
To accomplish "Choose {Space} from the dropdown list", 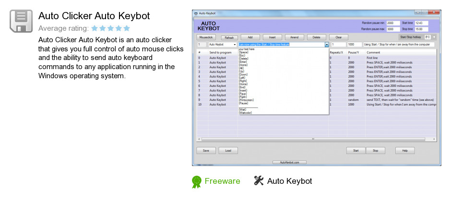I will coord(243,52).
